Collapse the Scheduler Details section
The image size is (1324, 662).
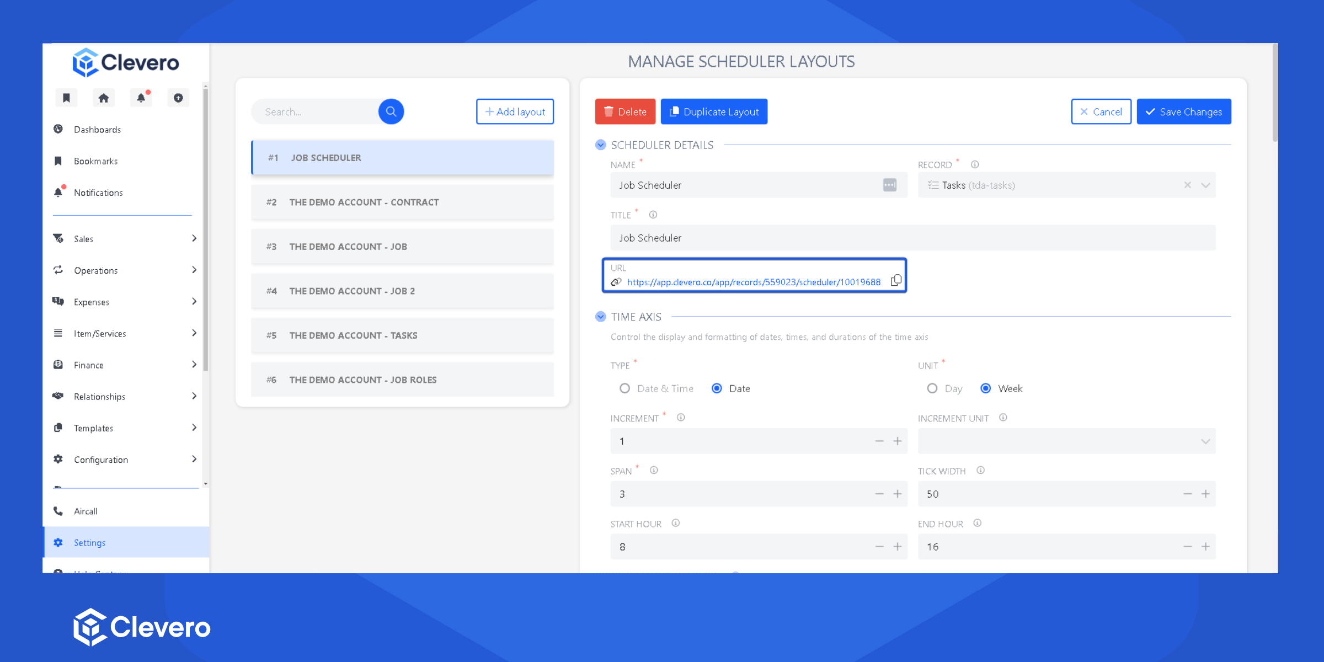601,145
